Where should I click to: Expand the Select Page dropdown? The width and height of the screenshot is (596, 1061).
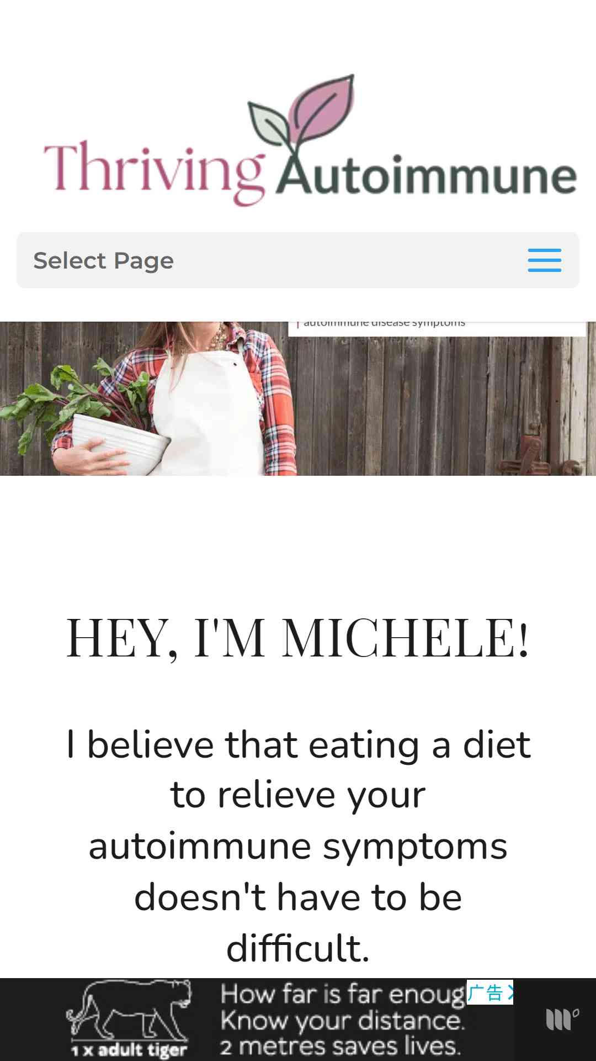298,260
